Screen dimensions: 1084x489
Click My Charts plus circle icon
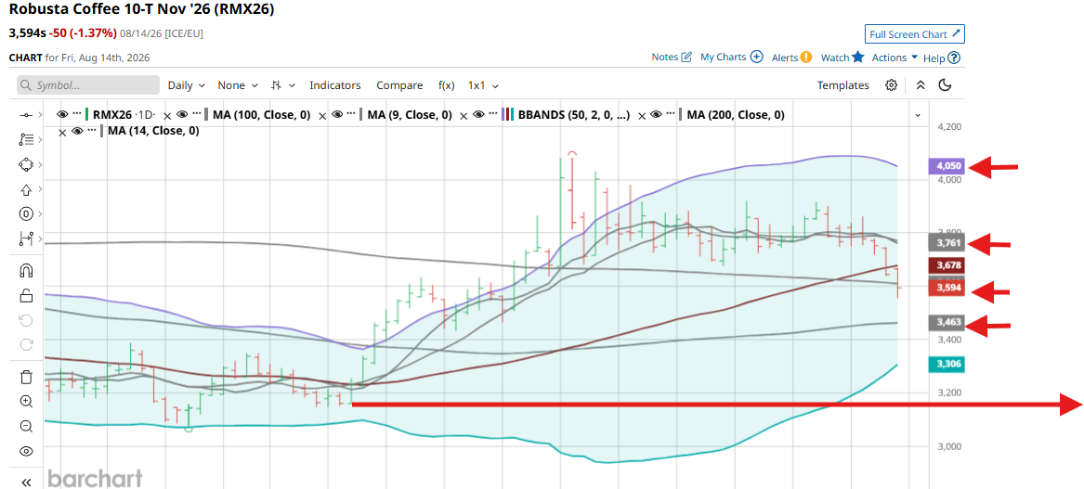tap(757, 57)
